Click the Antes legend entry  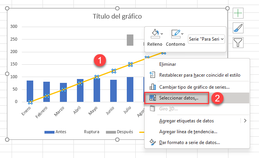click(55, 132)
